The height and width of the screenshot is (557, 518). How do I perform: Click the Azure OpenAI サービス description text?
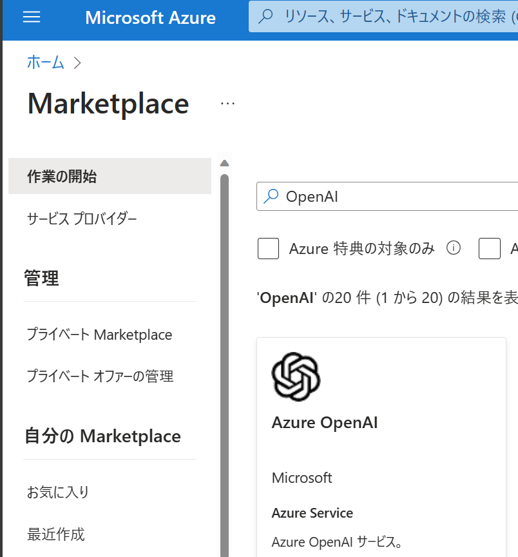coord(337,542)
